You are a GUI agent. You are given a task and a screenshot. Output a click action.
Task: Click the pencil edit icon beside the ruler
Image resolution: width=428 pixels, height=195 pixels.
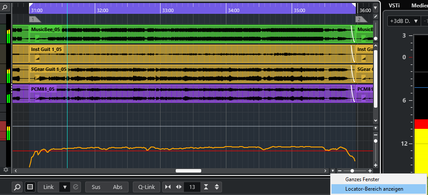click(x=376, y=16)
